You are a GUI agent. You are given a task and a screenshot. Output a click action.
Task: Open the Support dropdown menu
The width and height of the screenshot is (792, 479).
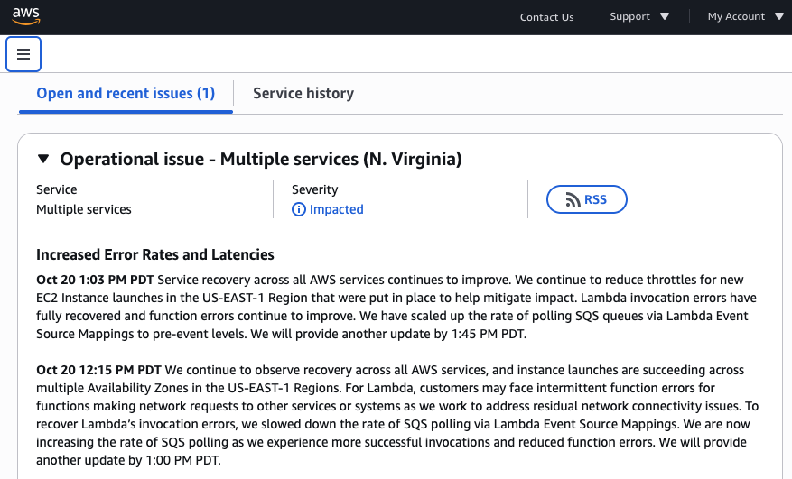coord(639,16)
